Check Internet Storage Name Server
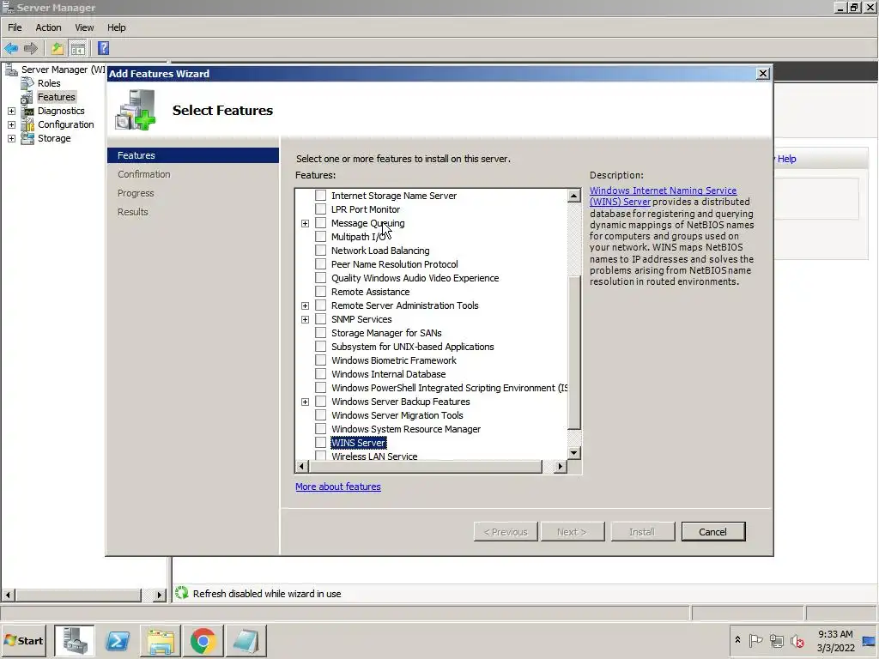Screen dimensions: 879x659 pos(321,196)
